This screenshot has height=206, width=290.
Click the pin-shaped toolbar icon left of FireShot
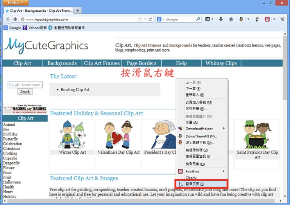click(257, 19)
